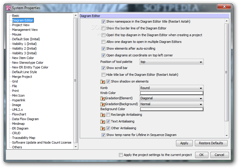The image size is (239, 168).
Task: Select Basic in the category tree
Action: [x=16, y=16]
